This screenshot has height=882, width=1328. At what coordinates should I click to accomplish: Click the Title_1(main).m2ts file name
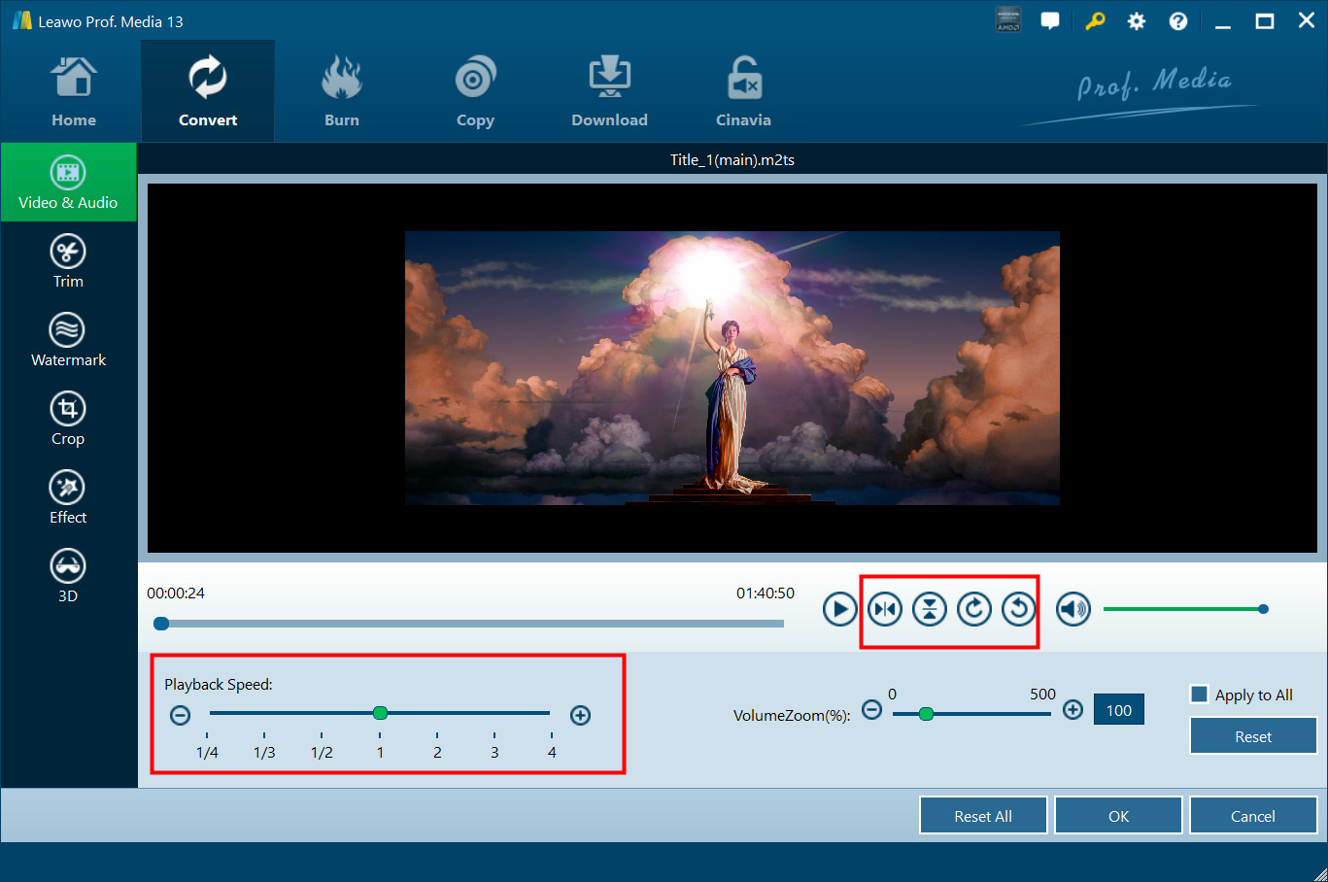[x=732, y=159]
